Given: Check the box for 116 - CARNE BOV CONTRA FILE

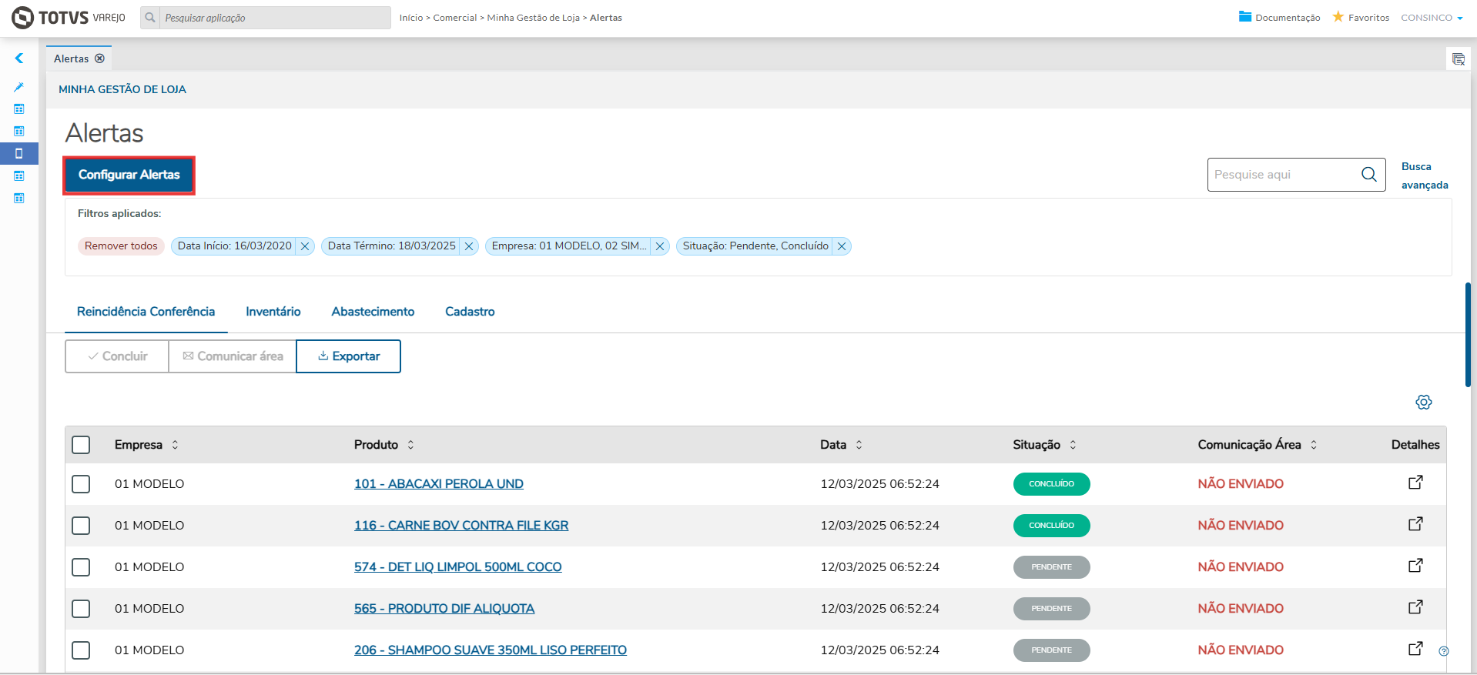Looking at the screenshot, I should [x=81, y=526].
